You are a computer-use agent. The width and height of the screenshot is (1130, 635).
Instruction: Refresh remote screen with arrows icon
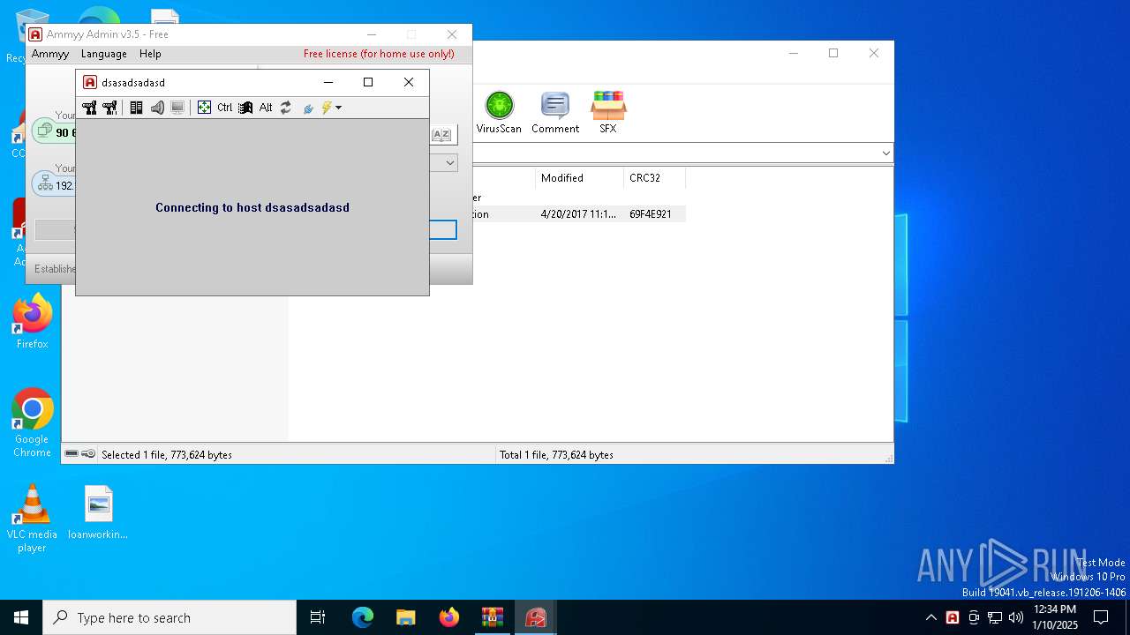[286, 108]
